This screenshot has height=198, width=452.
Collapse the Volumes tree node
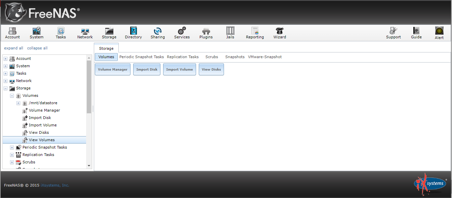click(x=12, y=96)
